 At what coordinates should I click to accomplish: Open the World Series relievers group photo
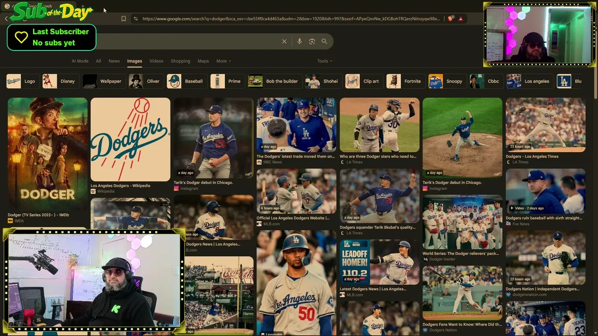click(x=463, y=222)
